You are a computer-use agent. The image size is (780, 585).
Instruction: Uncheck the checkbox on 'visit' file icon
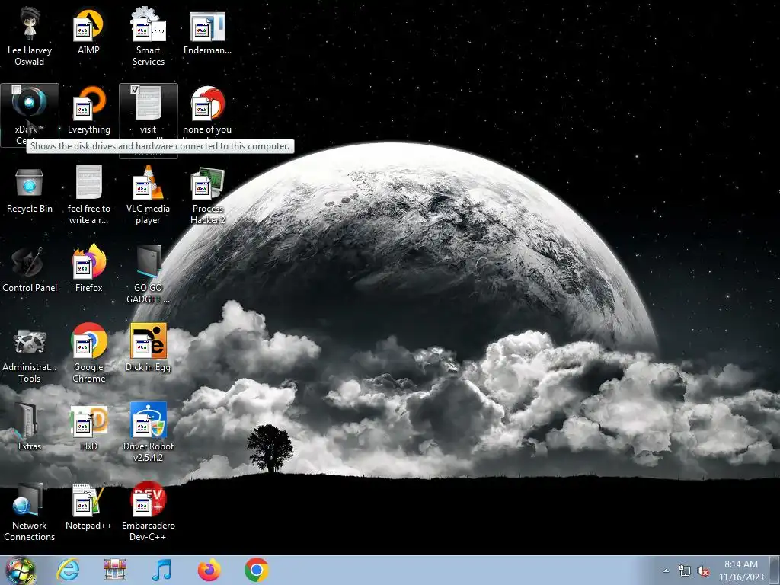135,90
